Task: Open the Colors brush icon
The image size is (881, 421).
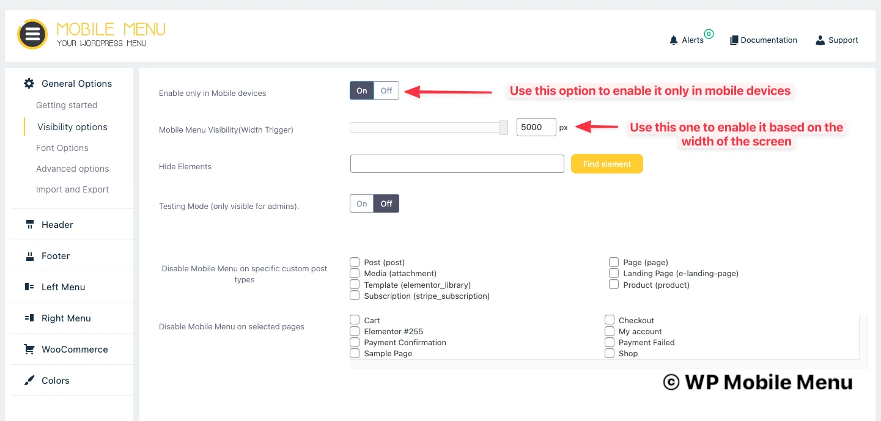Action: (29, 381)
